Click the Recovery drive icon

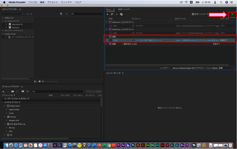pos(10,27)
